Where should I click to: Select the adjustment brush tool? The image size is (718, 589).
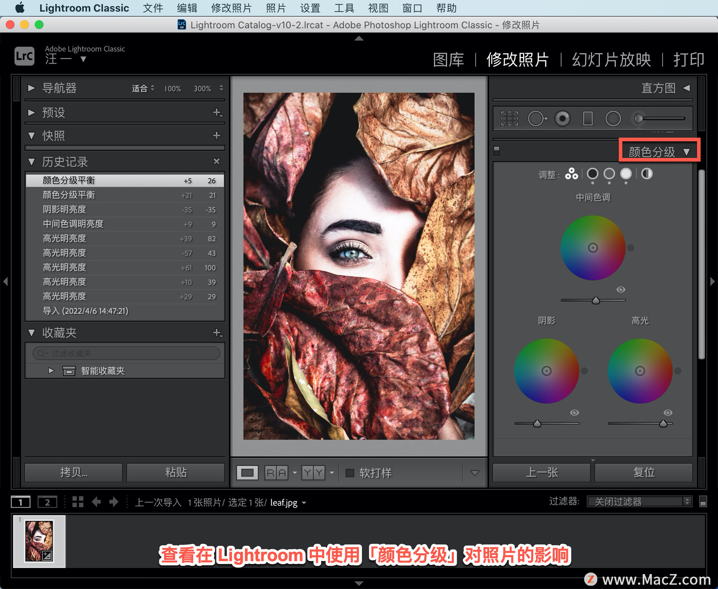(658, 119)
